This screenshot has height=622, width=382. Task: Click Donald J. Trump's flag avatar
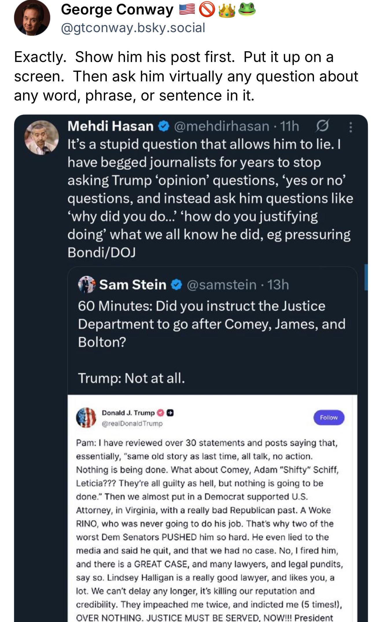coord(86,418)
